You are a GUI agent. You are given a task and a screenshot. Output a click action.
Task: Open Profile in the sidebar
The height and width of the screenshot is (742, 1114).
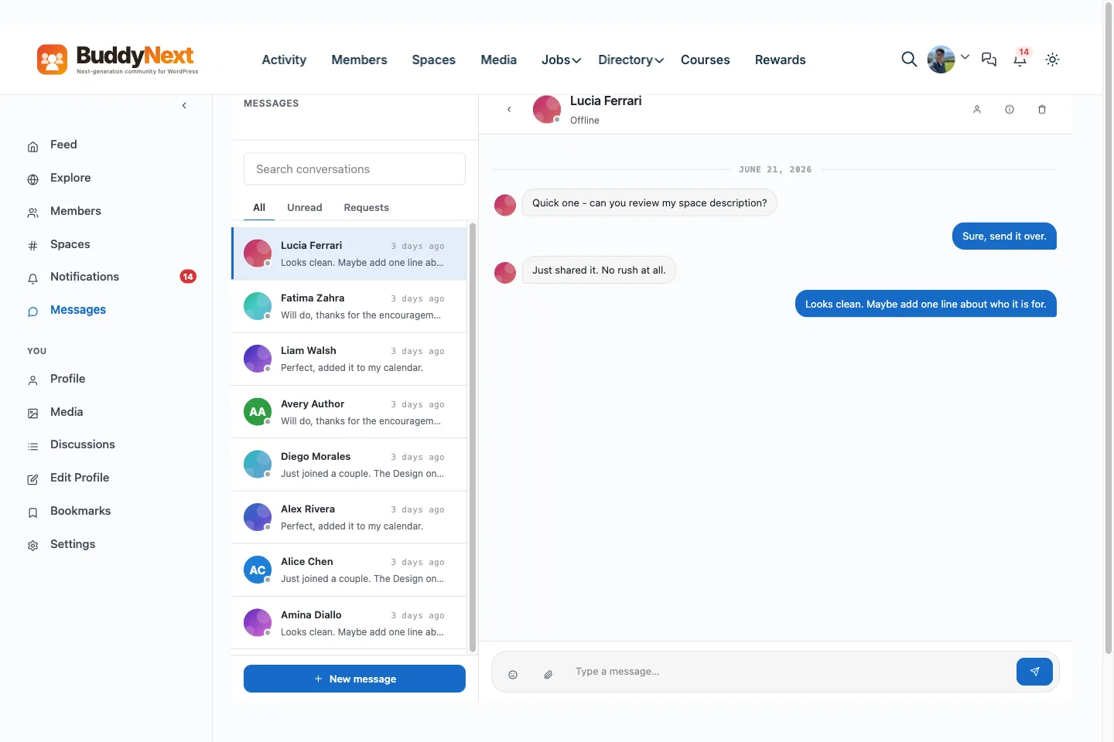(x=67, y=380)
